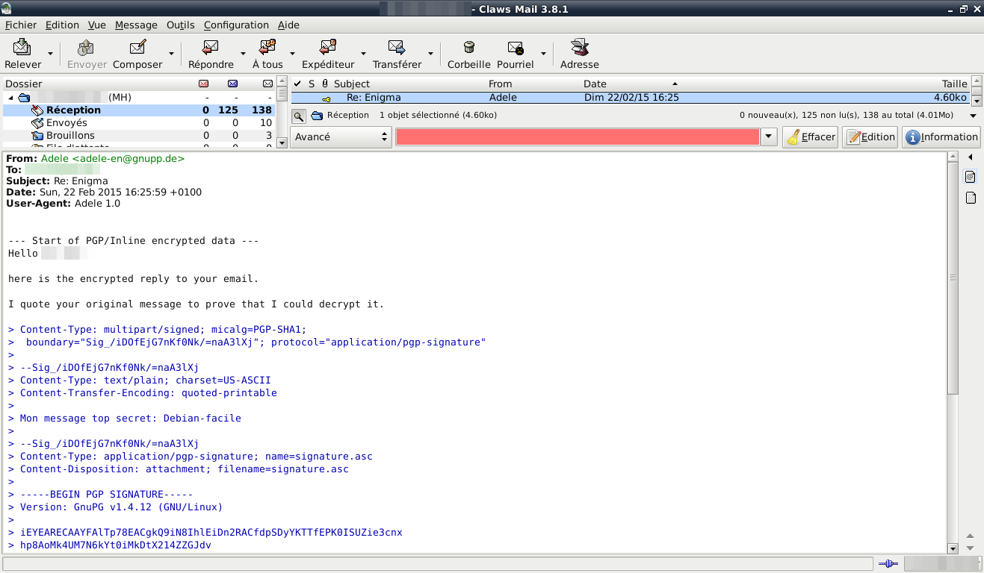The height and width of the screenshot is (573, 984).
Task: Click the Effacer clear search button
Action: click(x=810, y=137)
